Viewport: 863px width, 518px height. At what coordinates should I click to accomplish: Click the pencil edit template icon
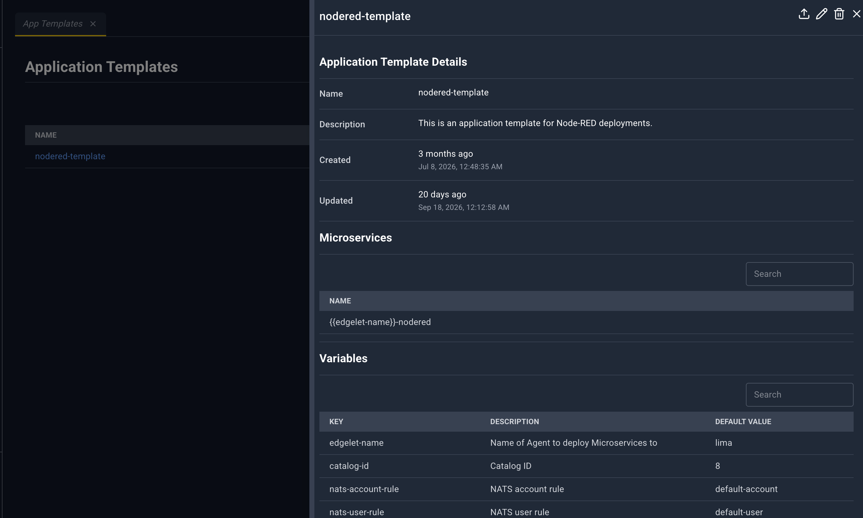[821, 14]
